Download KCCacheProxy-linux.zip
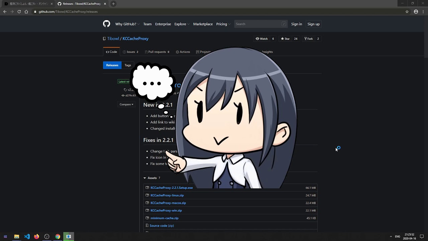 click(167, 195)
